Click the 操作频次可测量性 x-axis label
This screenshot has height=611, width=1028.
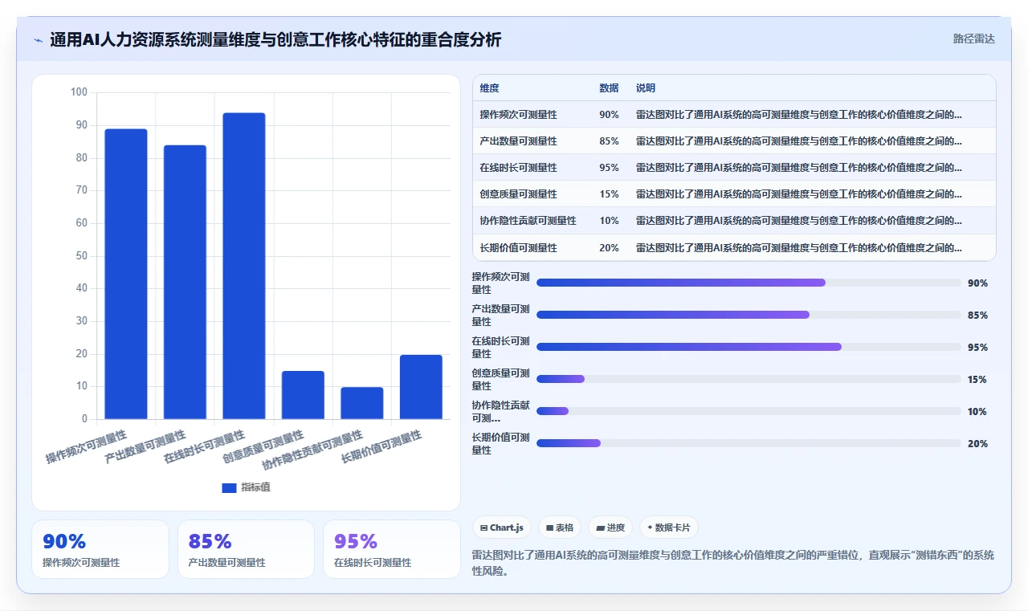[86, 446]
